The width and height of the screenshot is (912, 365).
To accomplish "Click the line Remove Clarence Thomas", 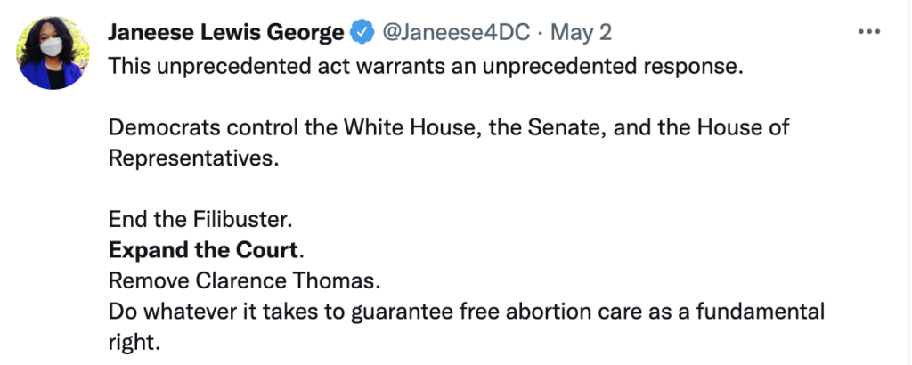I will click(244, 281).
